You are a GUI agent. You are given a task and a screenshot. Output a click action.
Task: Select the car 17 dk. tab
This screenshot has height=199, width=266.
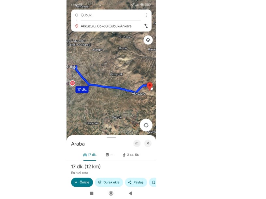(90, 155)
